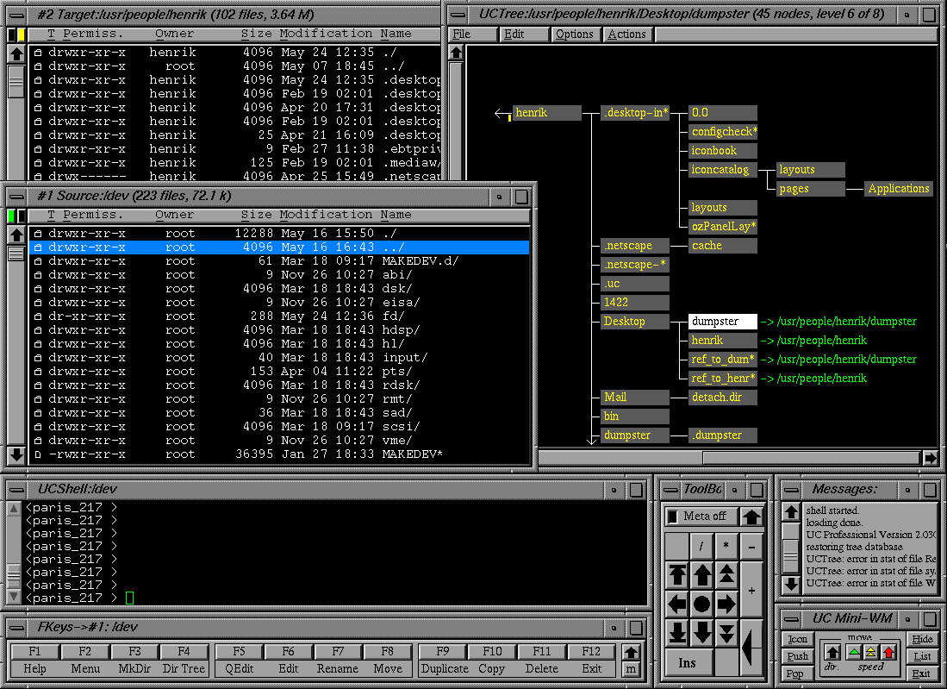Toggle the Meta off switch in ToolBox

pyautogui.click(x=700, y=517)
